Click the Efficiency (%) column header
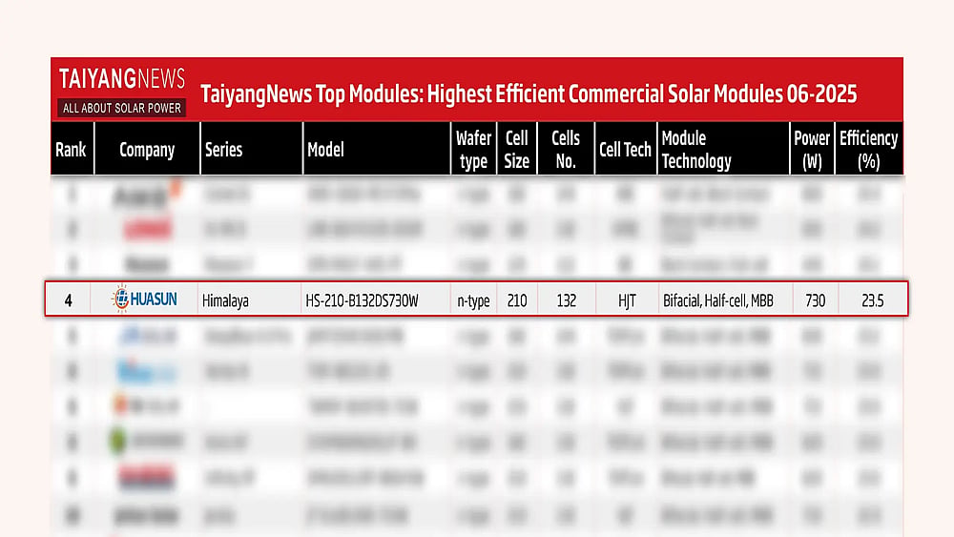The width and height of the screenshot is (954, 537). [x=868, y=150]
